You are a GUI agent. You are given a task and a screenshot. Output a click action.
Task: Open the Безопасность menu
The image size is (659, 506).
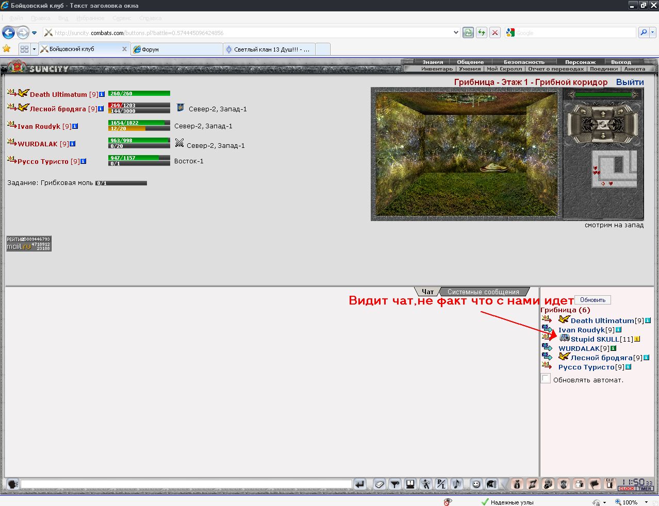tap(524, 62)
